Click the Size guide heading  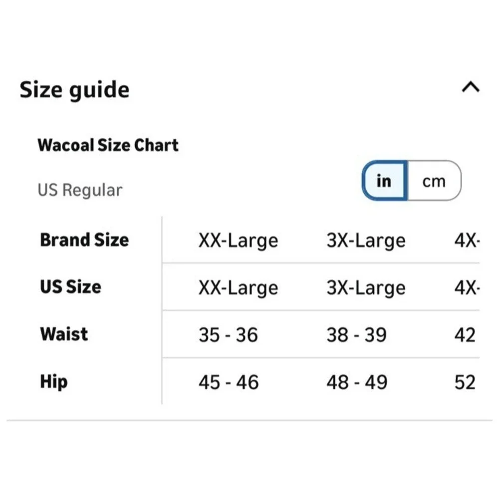click(74, 90)
